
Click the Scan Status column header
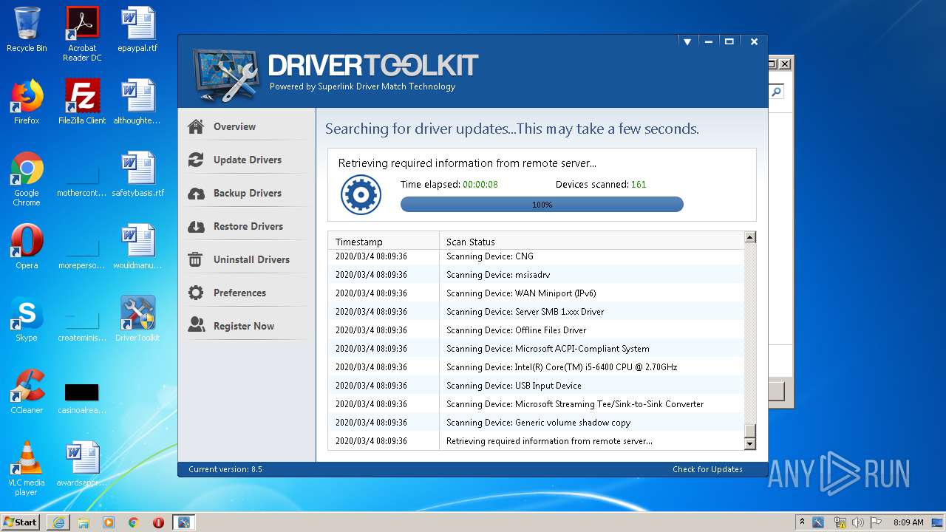591,242
